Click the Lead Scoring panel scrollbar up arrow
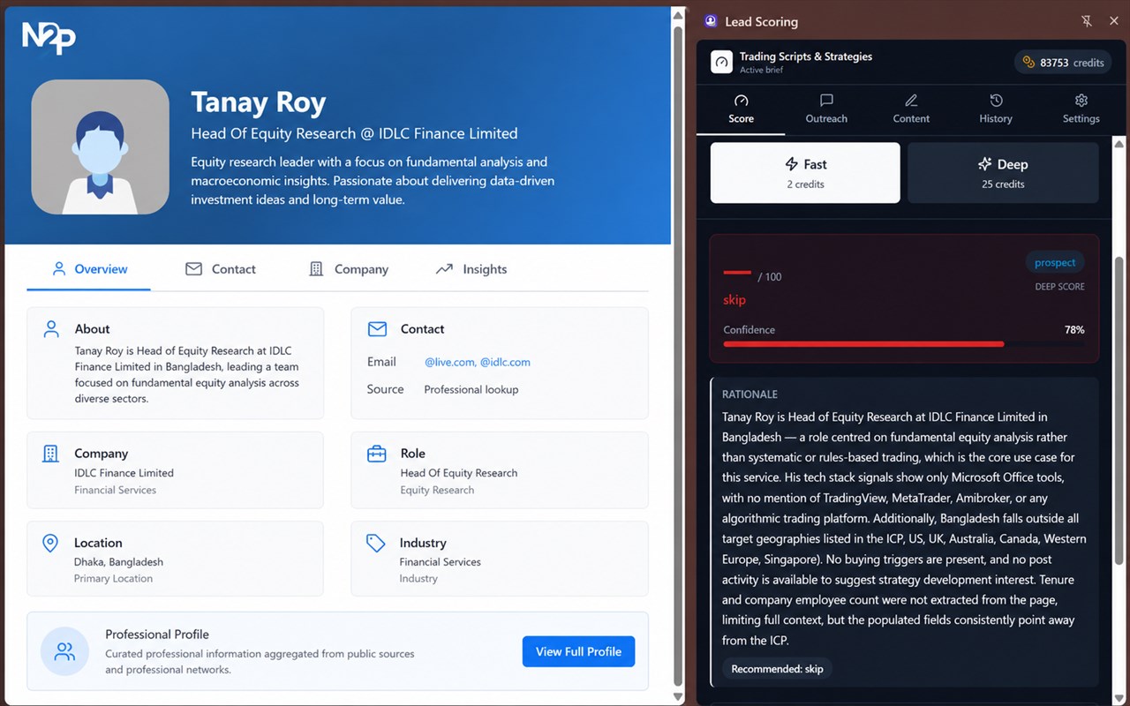The width and height of the screenshot is (1130, 706). 1119,142
